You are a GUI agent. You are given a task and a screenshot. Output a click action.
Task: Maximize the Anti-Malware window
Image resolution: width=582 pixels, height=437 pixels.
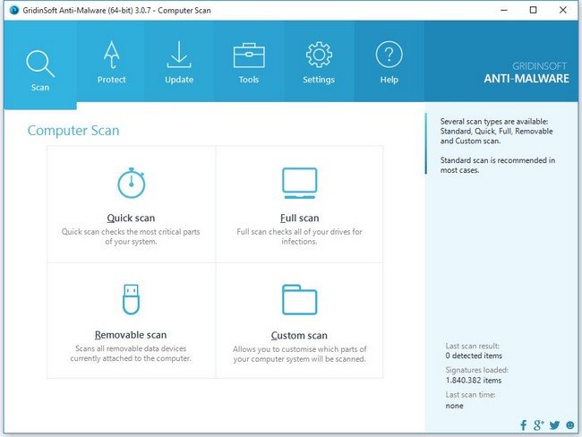point(533,10)
